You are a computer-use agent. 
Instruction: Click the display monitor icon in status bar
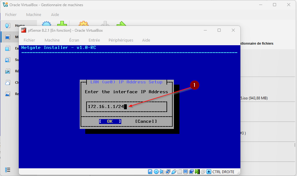click(185, 172)
